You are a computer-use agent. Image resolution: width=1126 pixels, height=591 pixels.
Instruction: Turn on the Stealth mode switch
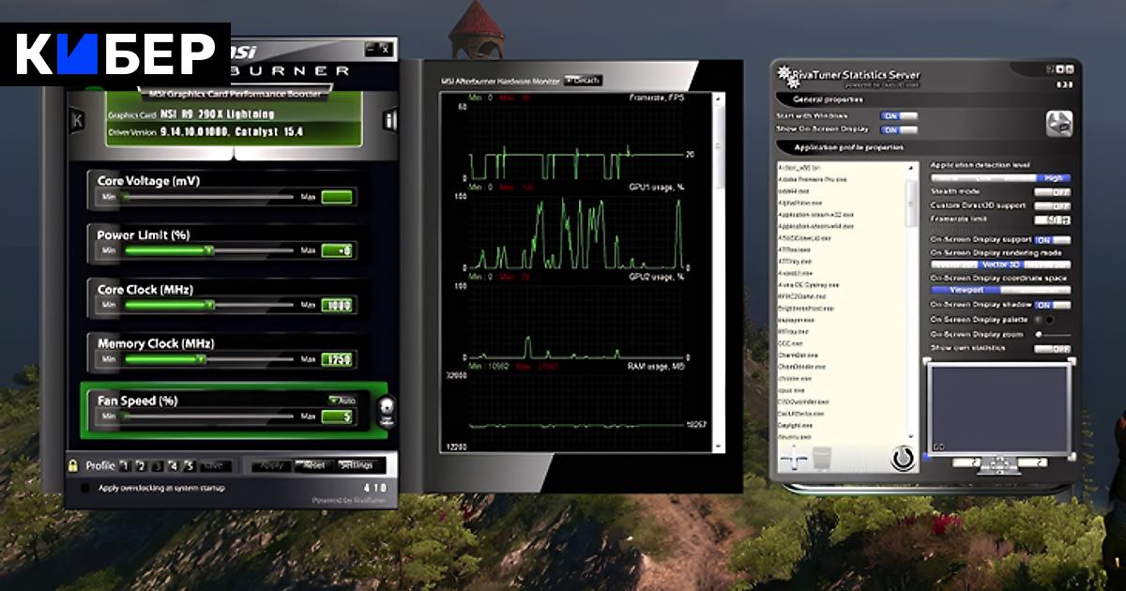click(x=1053, y=191)
